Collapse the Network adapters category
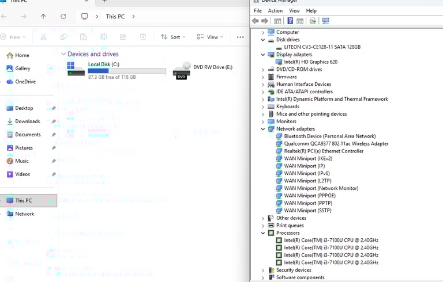The height and width of the screenshot is (282, 443). 264,129
